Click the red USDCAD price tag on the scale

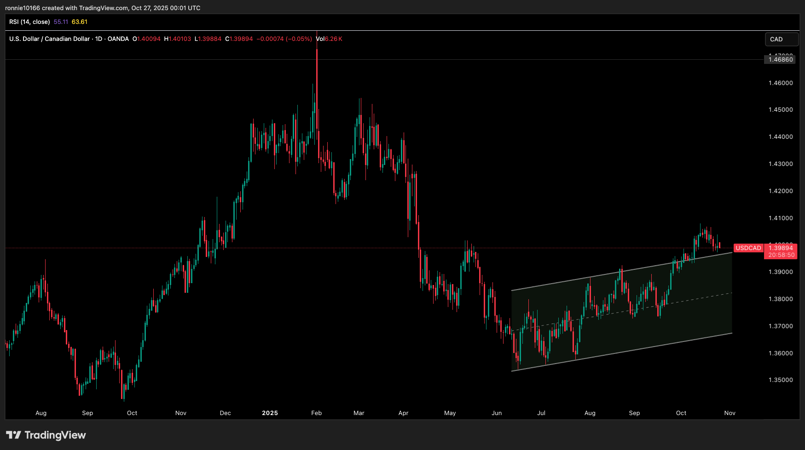748,248
